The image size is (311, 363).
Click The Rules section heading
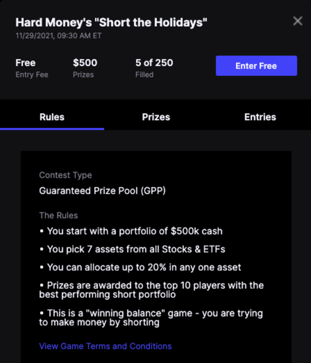coord(58,216)
